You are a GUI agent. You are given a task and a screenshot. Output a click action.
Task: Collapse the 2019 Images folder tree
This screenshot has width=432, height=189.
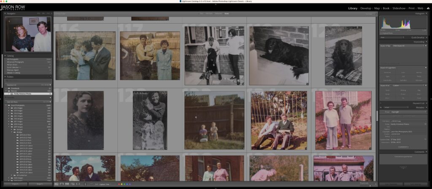8,127
